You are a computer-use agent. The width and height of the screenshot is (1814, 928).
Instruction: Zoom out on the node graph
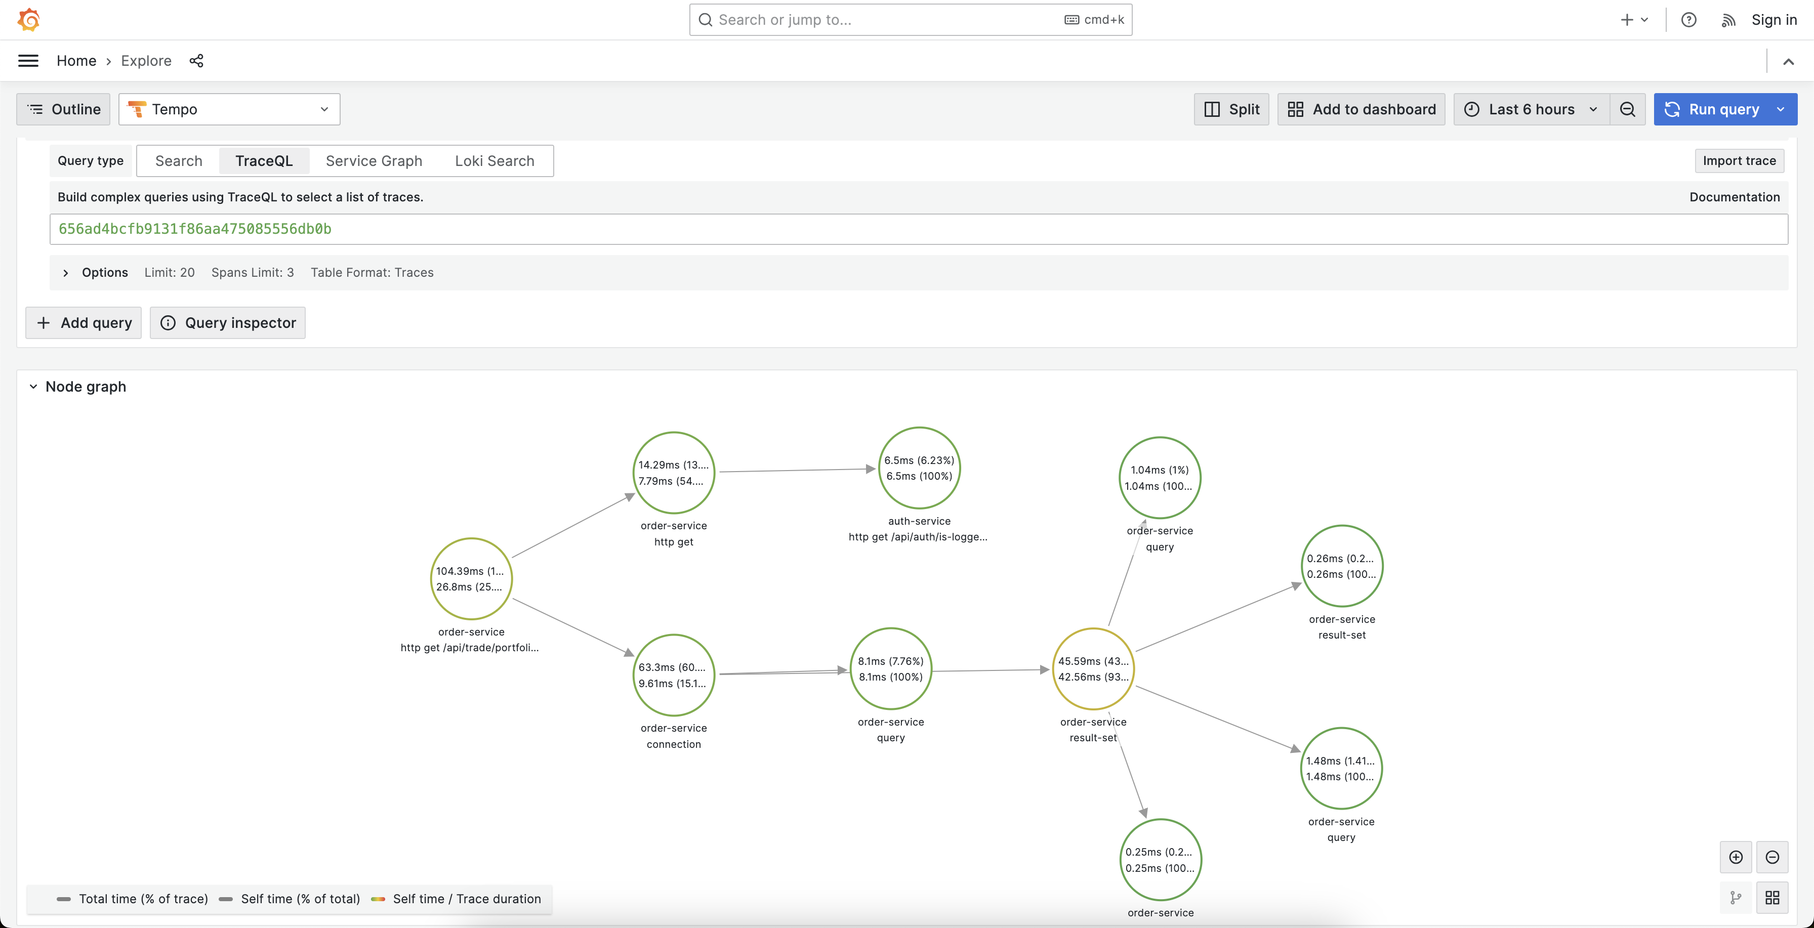point(1772,857)
